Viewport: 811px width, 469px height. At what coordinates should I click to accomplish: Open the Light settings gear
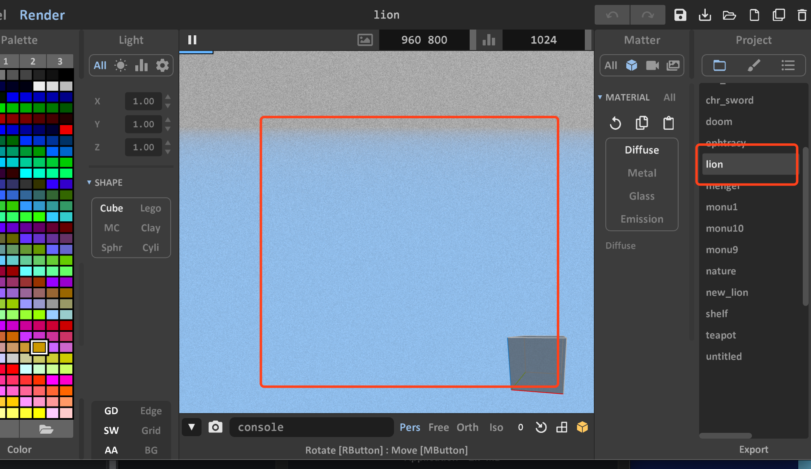pyautogui.click(x=162, y=65)
